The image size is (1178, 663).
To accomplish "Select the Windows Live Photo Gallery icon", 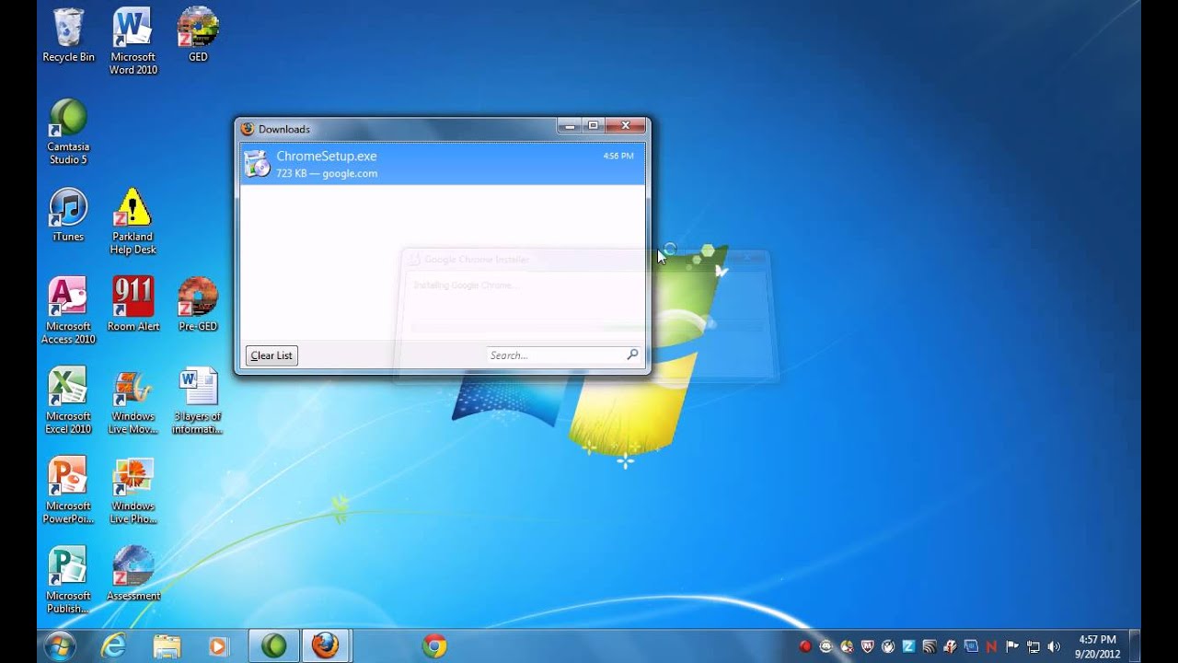I will tap(133, 491).
